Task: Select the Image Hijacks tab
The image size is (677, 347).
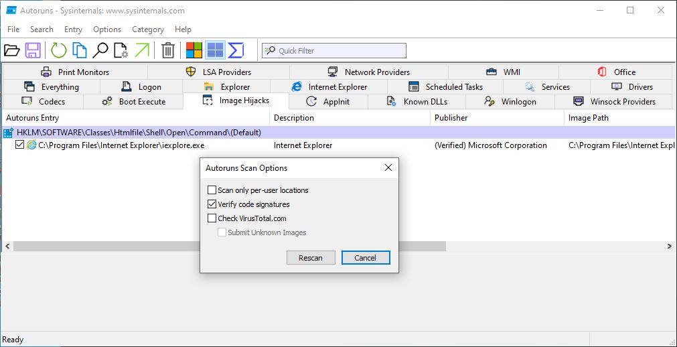Action: tap(236, 100)
